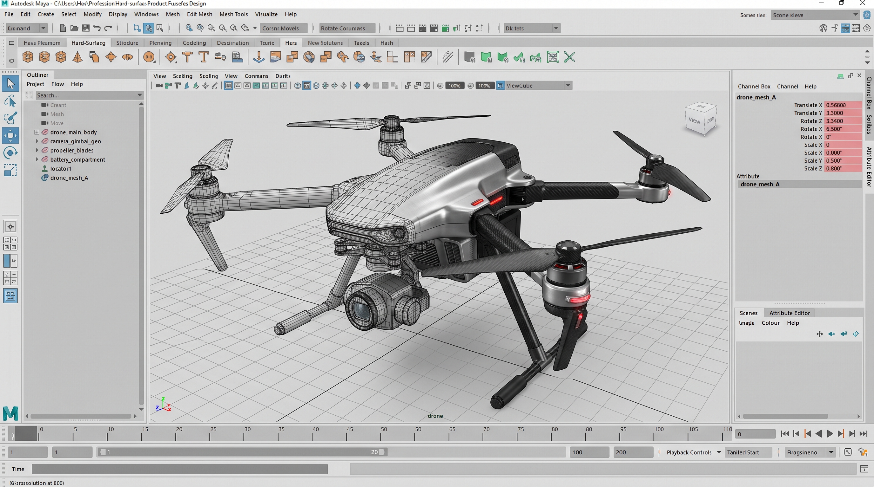Choose the Paint Select brush tool

[x=10, y=118]
